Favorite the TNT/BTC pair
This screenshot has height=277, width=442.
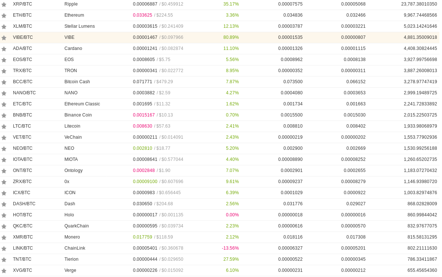point(4,260)
